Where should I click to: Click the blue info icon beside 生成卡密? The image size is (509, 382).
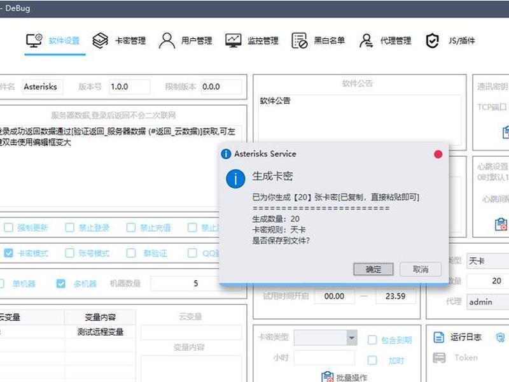(x=235, y=179)
